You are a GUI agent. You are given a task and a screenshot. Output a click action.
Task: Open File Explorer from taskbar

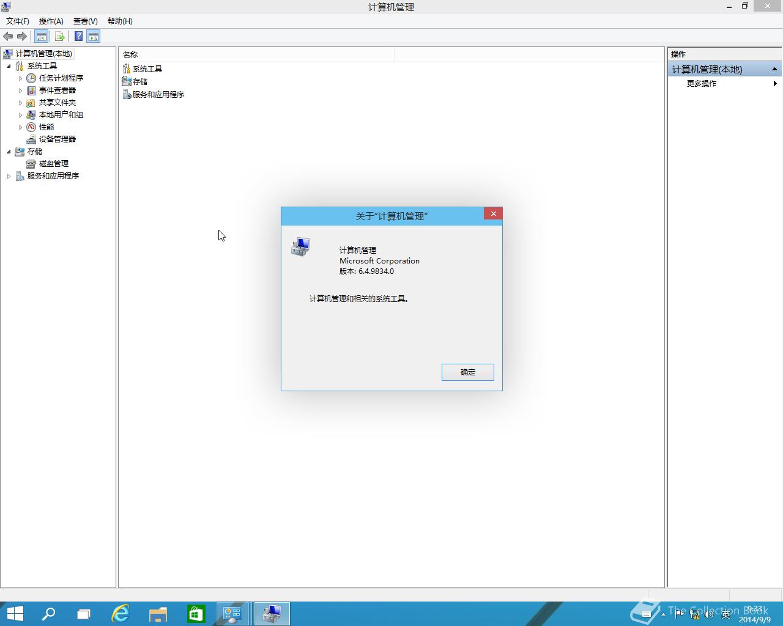click(x=158, y=614)
